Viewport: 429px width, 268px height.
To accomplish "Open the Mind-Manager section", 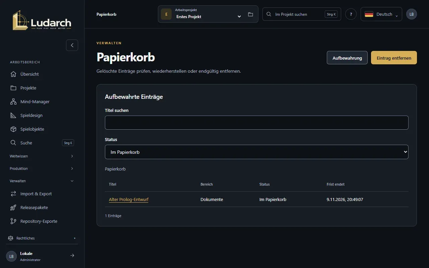I will coord(42,102).
